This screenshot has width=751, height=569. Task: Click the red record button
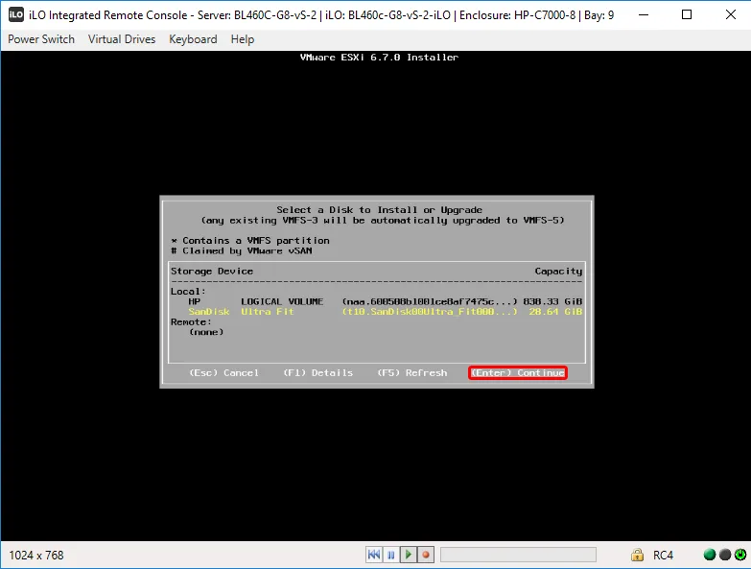pyautogui.click(x=425, y=555)
